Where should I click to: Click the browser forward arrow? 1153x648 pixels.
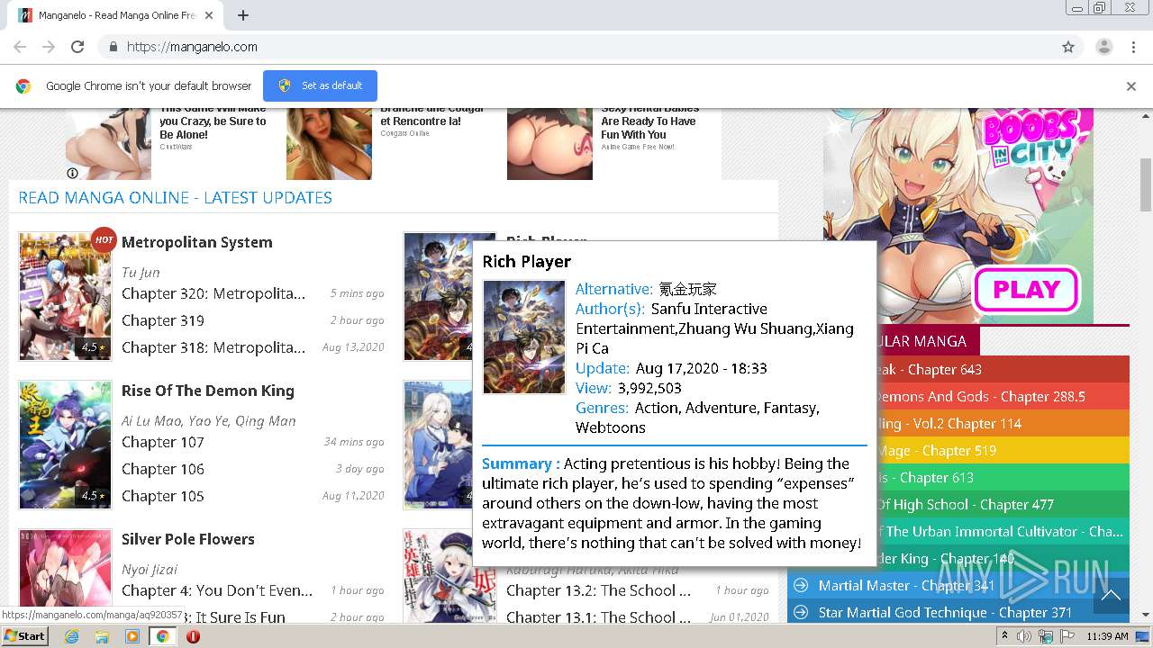tap(49, 47)
